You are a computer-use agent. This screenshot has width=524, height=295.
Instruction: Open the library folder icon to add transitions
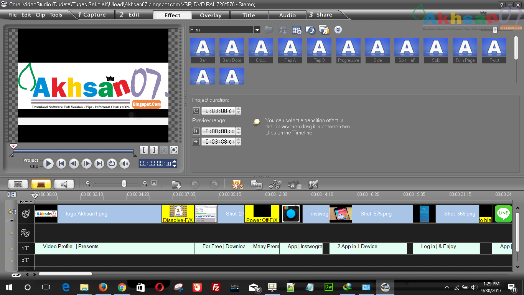[269, 30]
